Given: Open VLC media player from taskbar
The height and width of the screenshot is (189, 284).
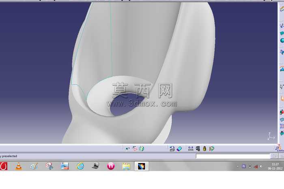Looking at the screenshot, I should [19, 166].
